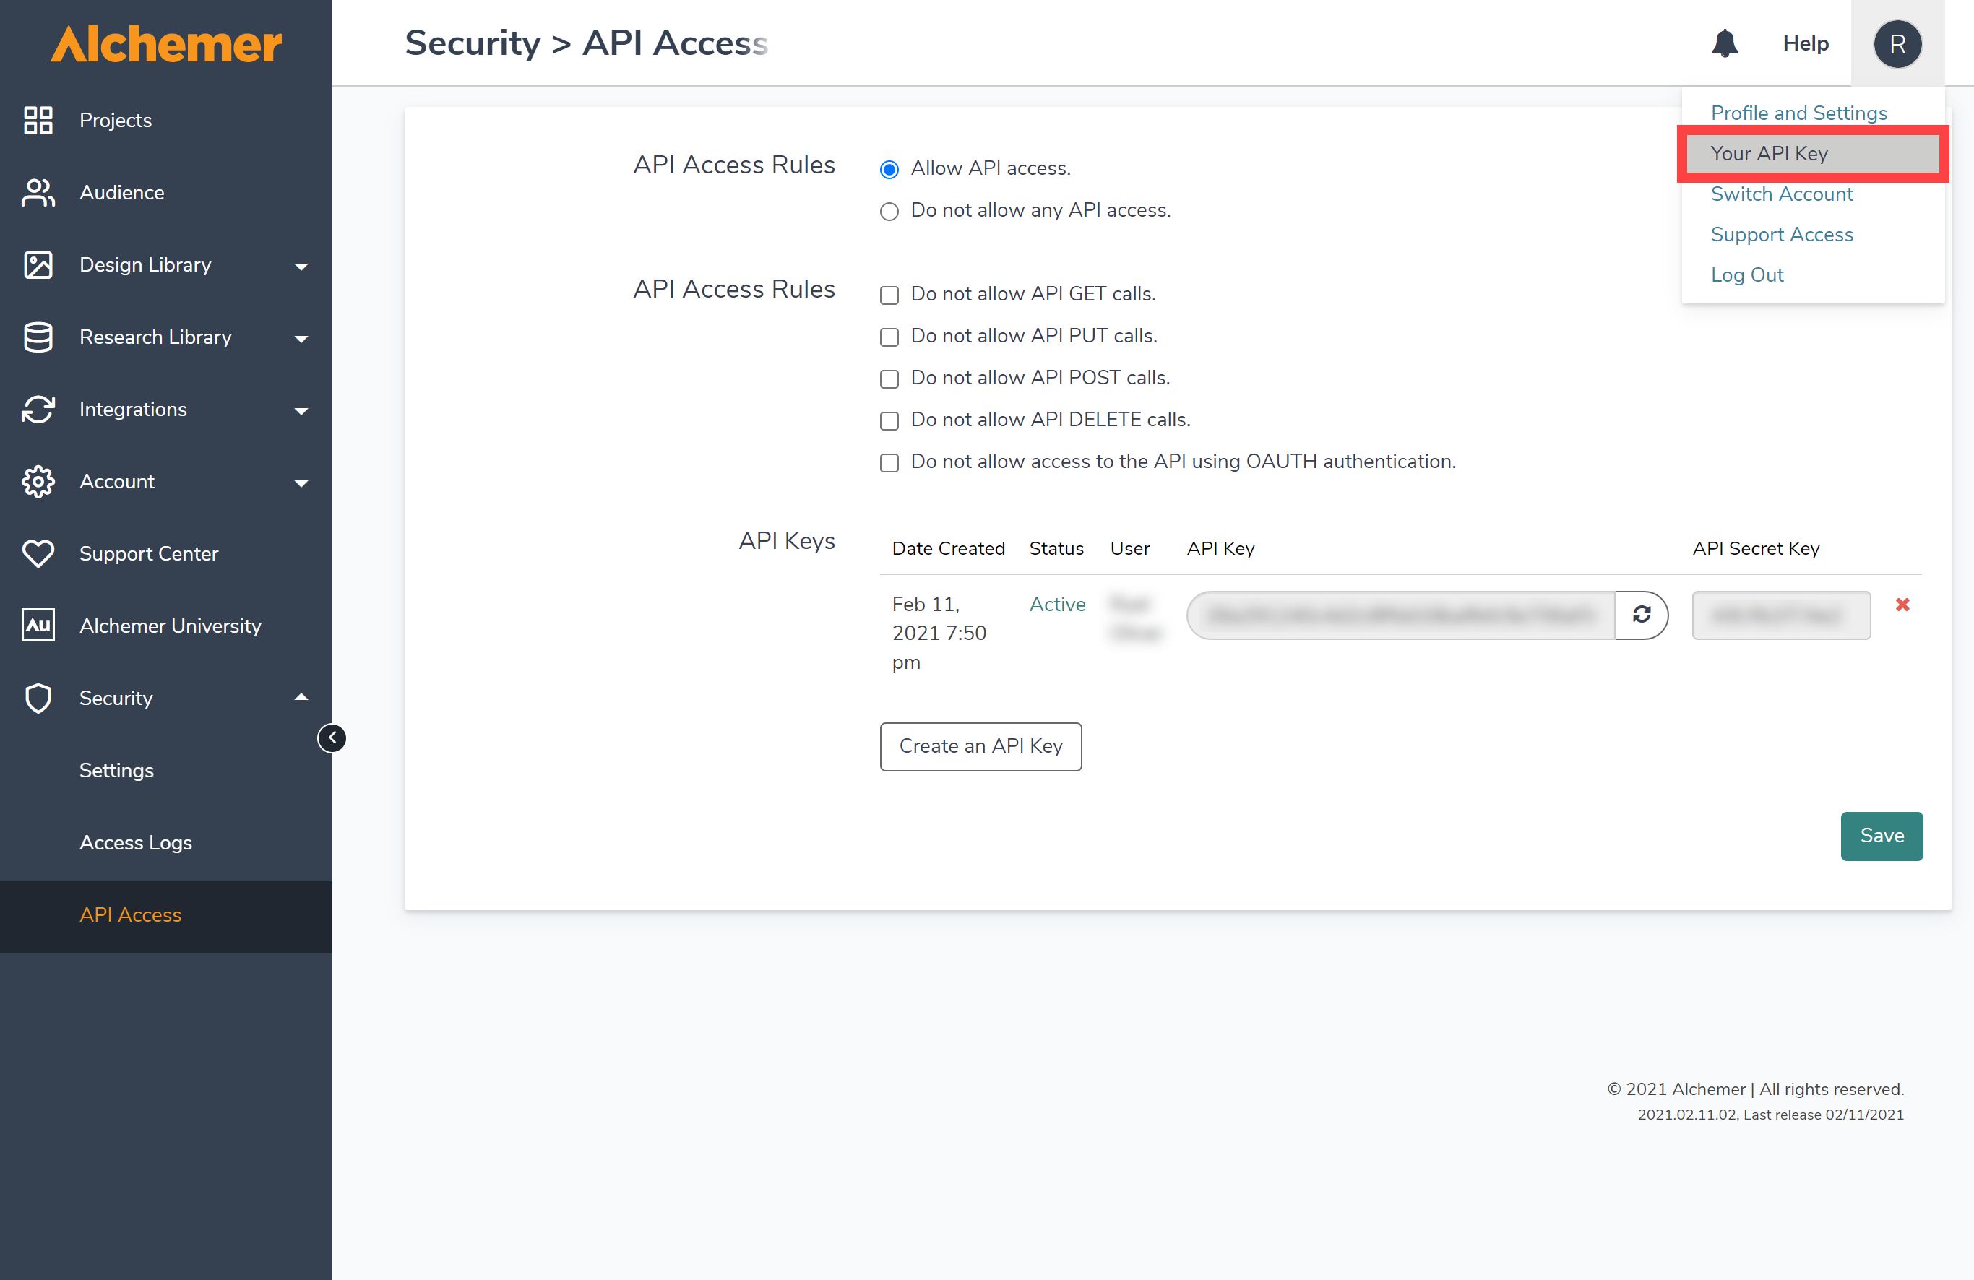This screenshot has height=1280, width=1974.
Task: Open Security Settings submenu item
Action: (x=116, y=770)
